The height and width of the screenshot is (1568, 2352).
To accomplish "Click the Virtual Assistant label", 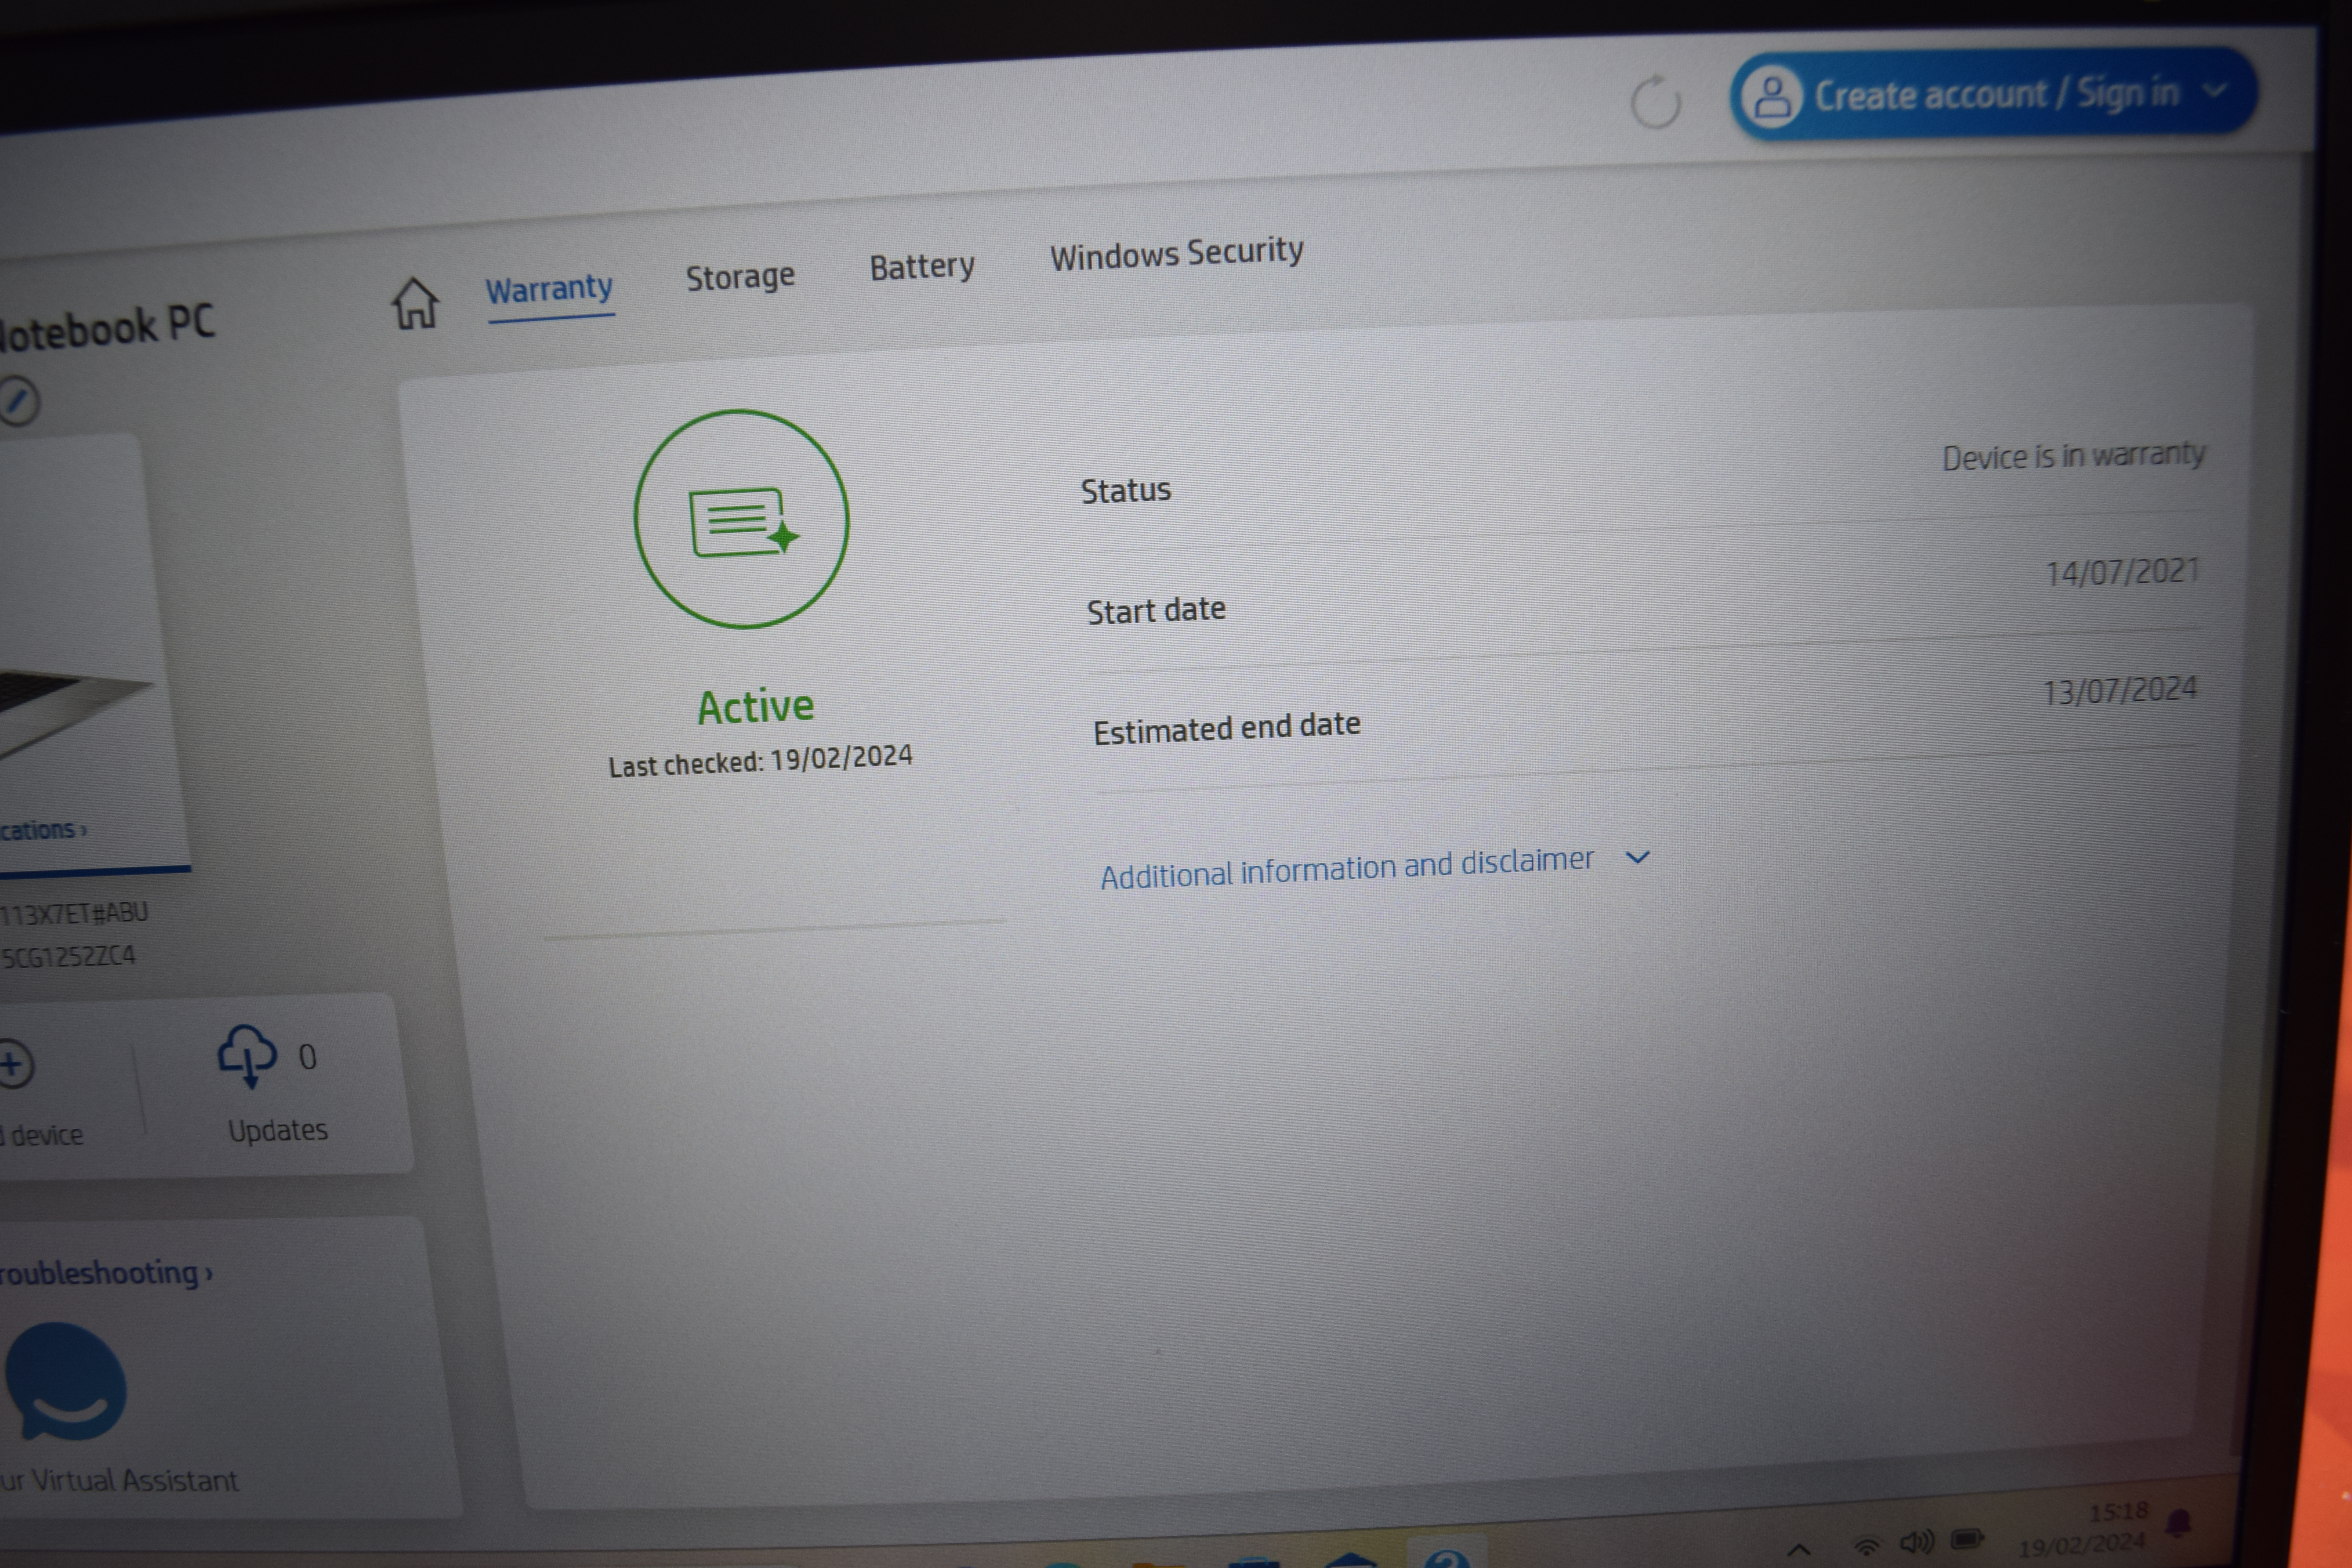I will tap(119, 1480).
